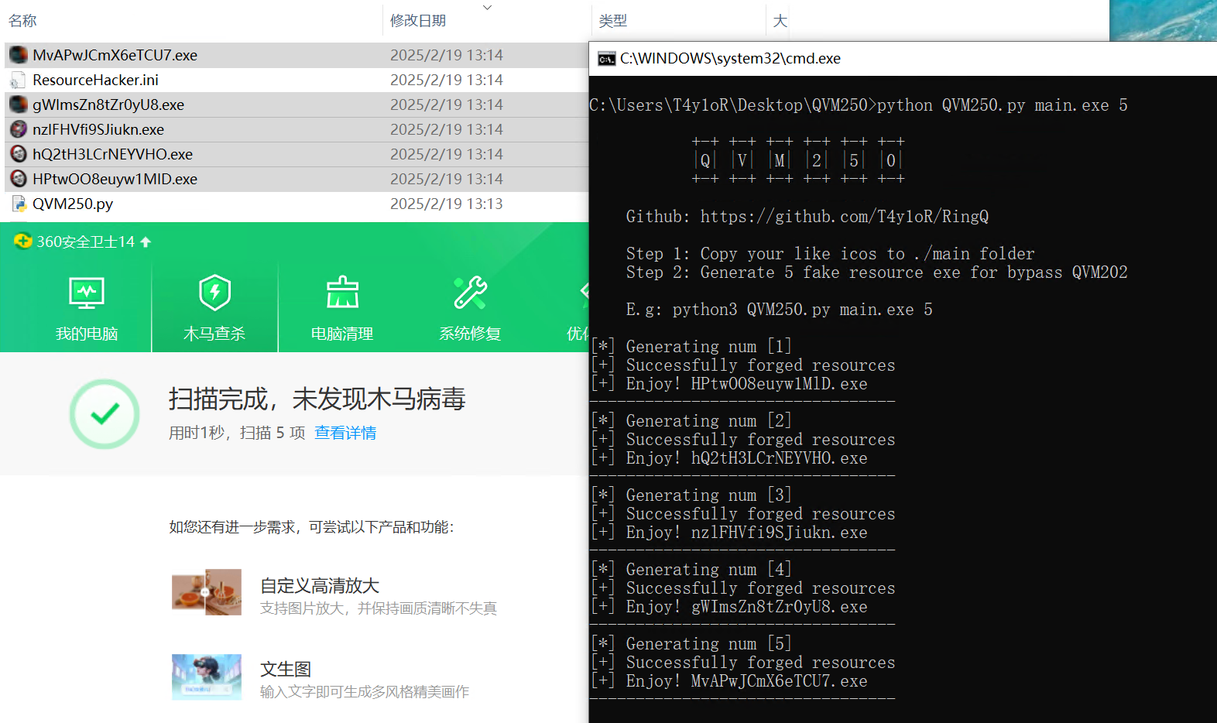Select the file name HPtwOO8euyw1MID.exe
The image size is (1217, 723).
[x=115, y=179]
